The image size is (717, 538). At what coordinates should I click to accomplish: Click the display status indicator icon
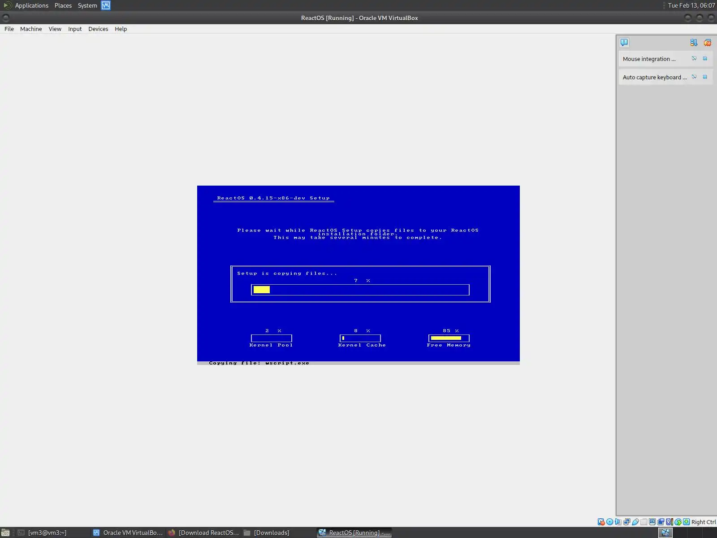tap(652, 522)
